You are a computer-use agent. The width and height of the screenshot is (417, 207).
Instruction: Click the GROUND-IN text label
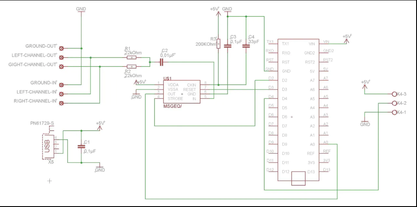pyautogui.click(x=44, y=82)
